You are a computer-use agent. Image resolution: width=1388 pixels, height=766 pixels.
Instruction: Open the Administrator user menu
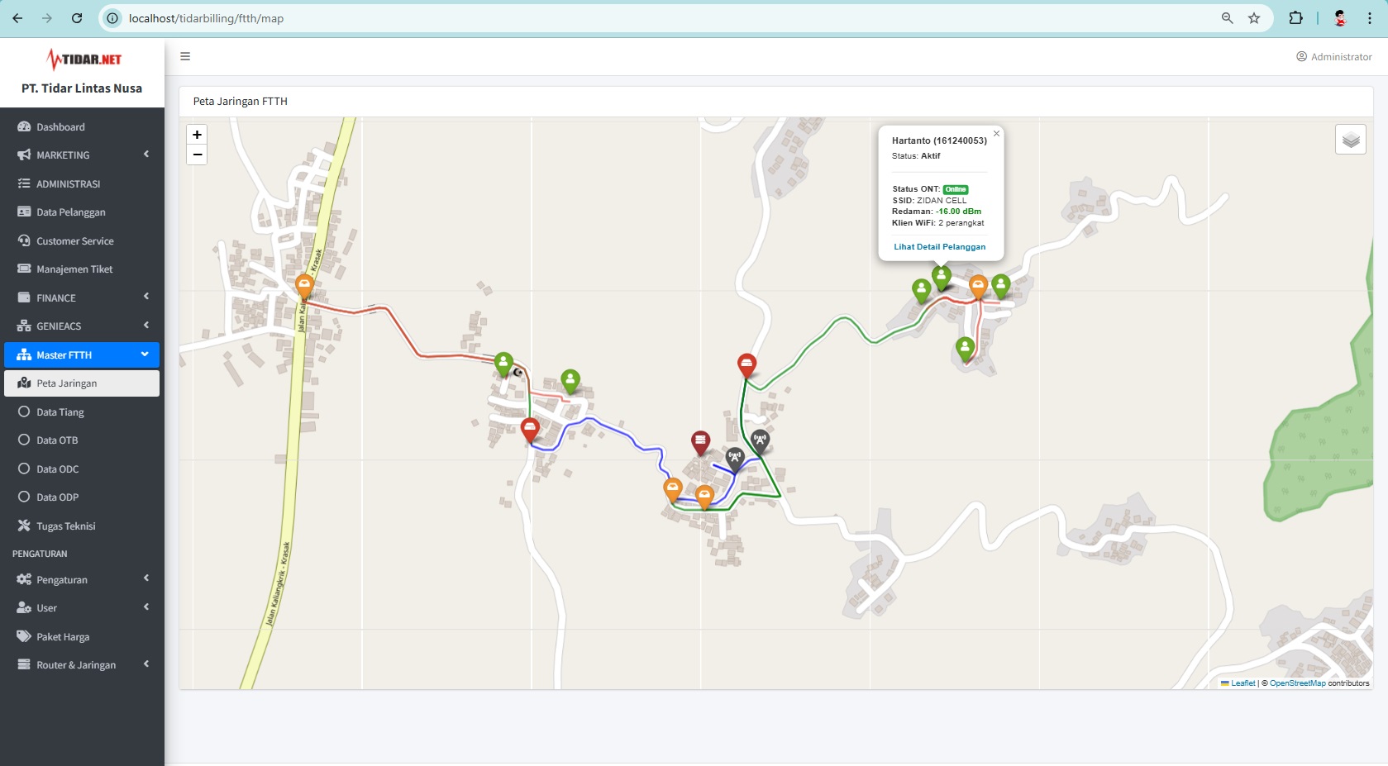point(1333,56)
